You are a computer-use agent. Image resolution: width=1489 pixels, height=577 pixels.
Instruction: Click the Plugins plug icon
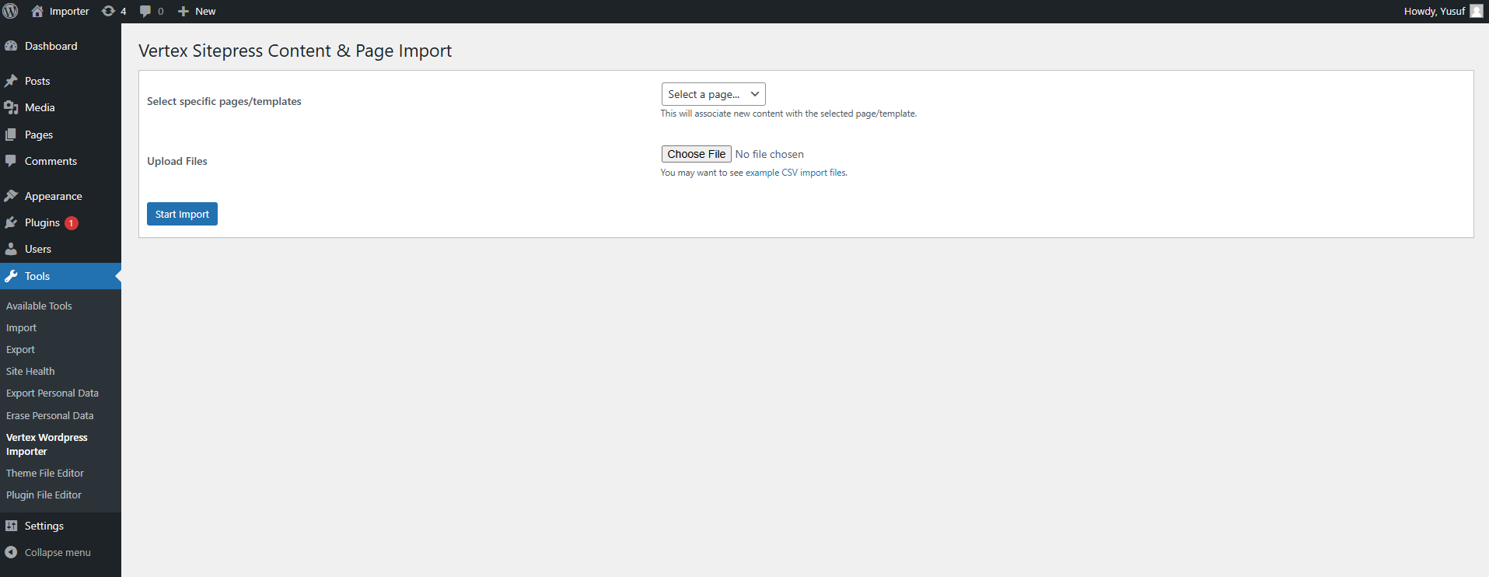(11, 222)
